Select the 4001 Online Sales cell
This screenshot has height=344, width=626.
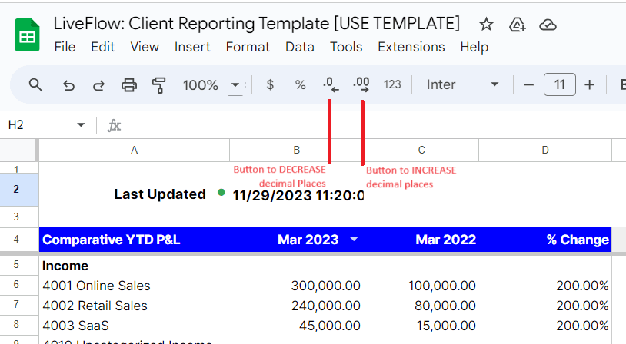134,286
